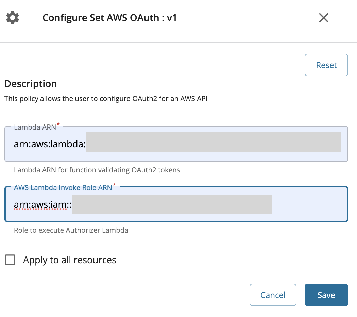Viewport: 357px width, 317px height.
Task: Click helper text 'Lambda ARN for function validating OAuth2 tokens'
Action: (97, 170)
